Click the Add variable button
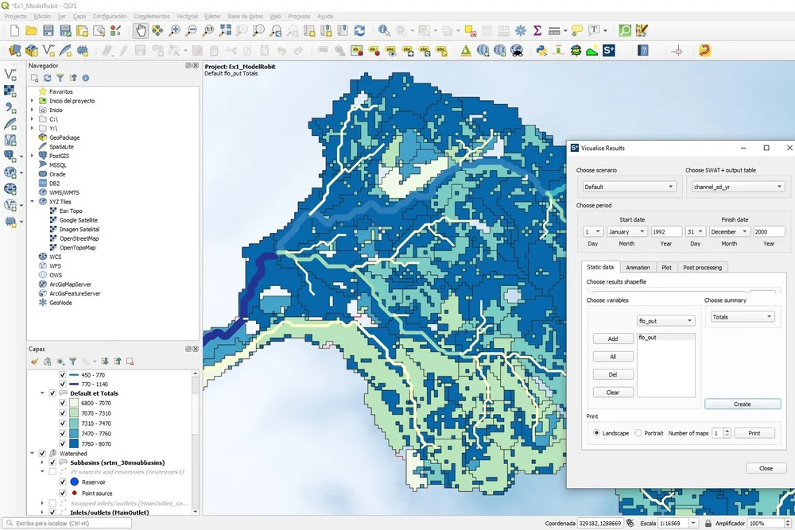This screenshot has height=530, width=795. point(613,339)
